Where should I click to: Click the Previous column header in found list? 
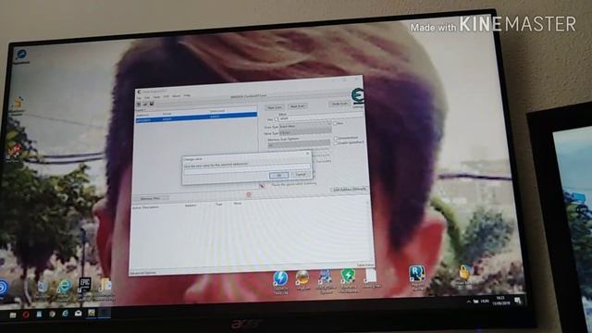pos(217,111)
